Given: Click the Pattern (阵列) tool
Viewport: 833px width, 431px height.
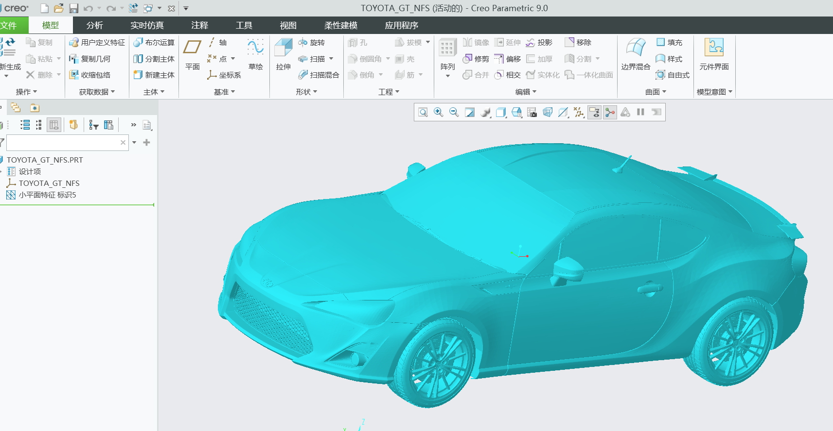Looking at the screenshot, I should [x=447, y=54].
